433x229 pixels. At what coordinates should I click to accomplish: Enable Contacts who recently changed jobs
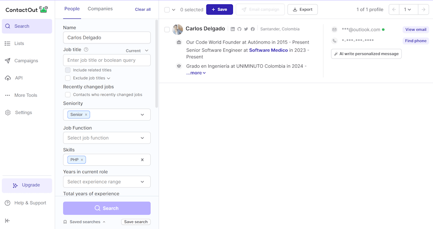coord(68,95)
